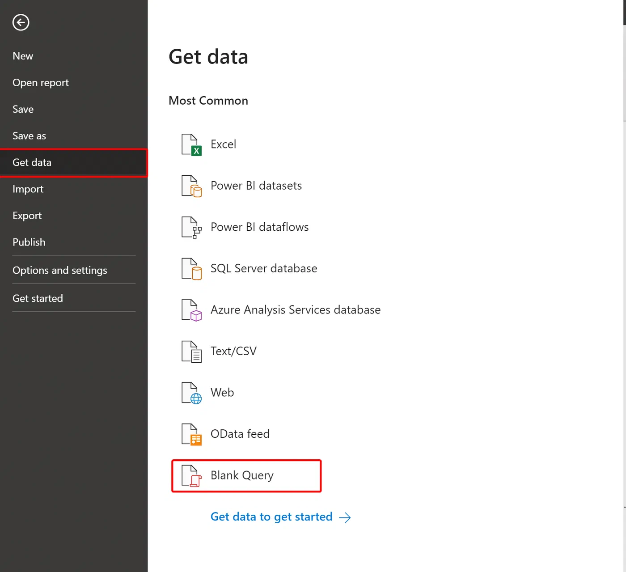The image size is (626, 572).
Task: Select Get started in sidebar
Action: point(38,298)
